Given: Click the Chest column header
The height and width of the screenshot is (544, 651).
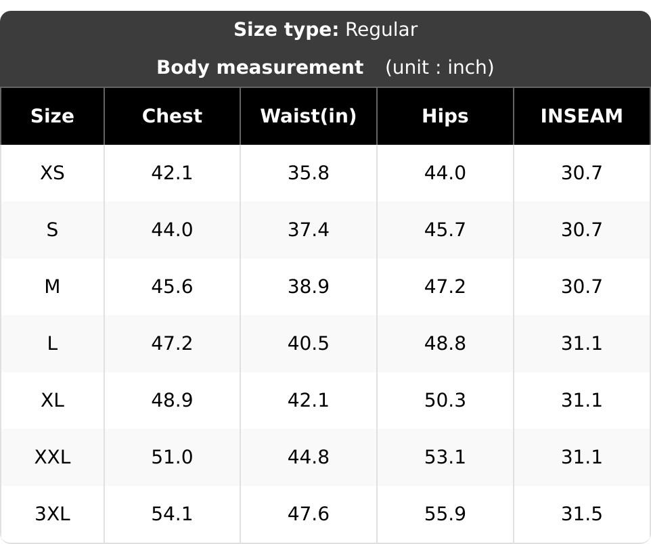Looking at the screenshot, I should tap(172, 116).
